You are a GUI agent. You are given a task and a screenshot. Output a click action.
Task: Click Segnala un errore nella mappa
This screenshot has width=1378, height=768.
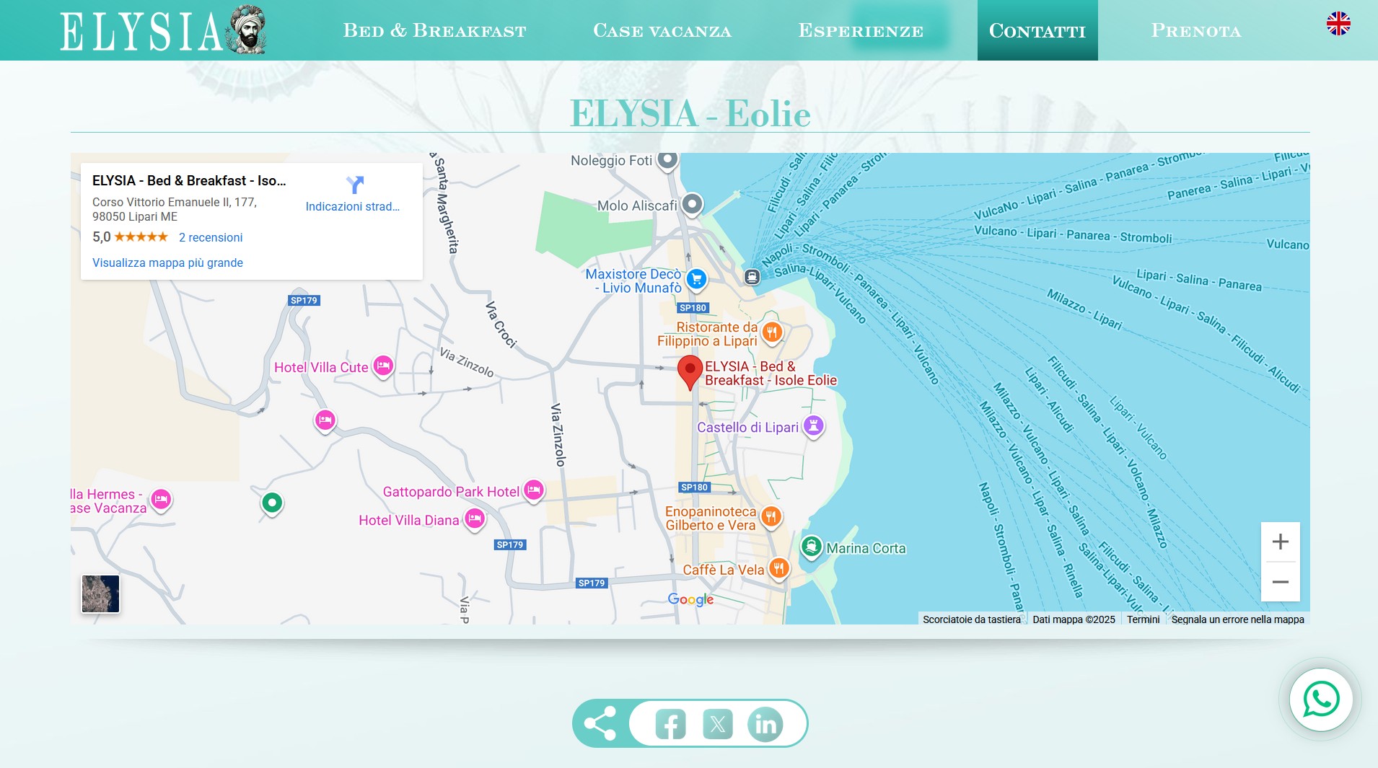1237,619
